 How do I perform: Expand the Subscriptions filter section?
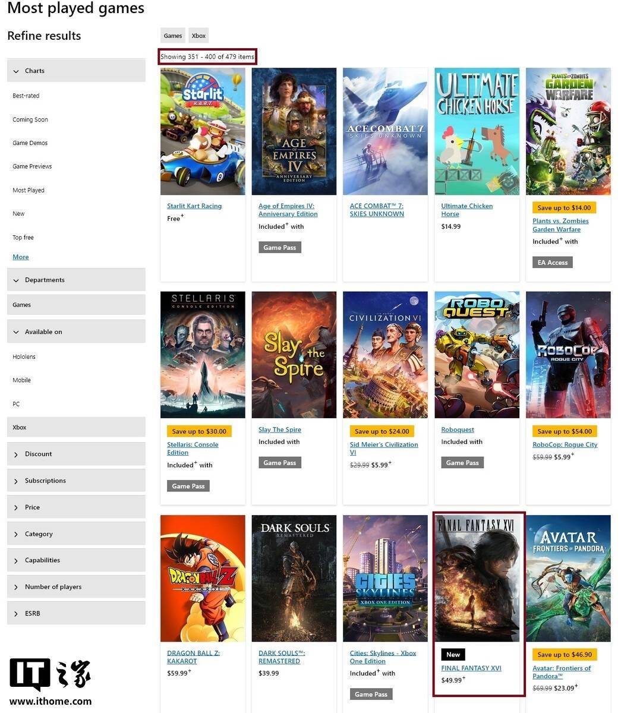tap(76, 481)
